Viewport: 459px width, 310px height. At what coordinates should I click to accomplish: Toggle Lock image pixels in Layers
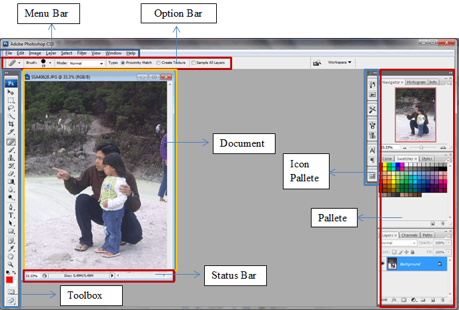pyautogui.click(x=400, y=252)
